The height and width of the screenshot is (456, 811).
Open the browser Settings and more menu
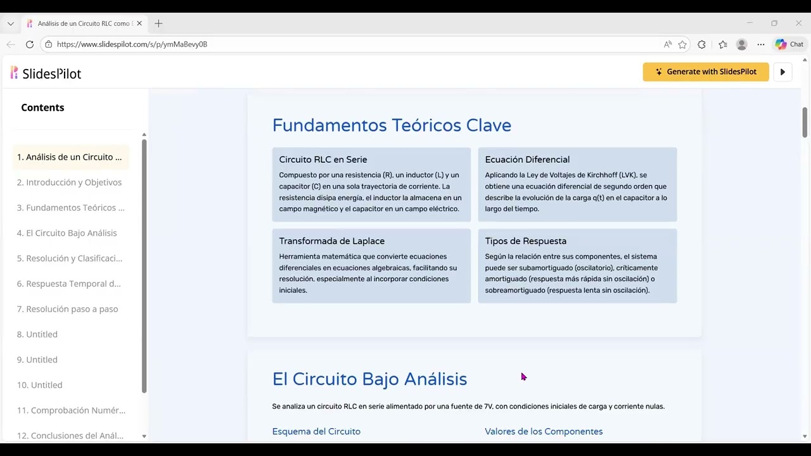click(x=761, y=44)
